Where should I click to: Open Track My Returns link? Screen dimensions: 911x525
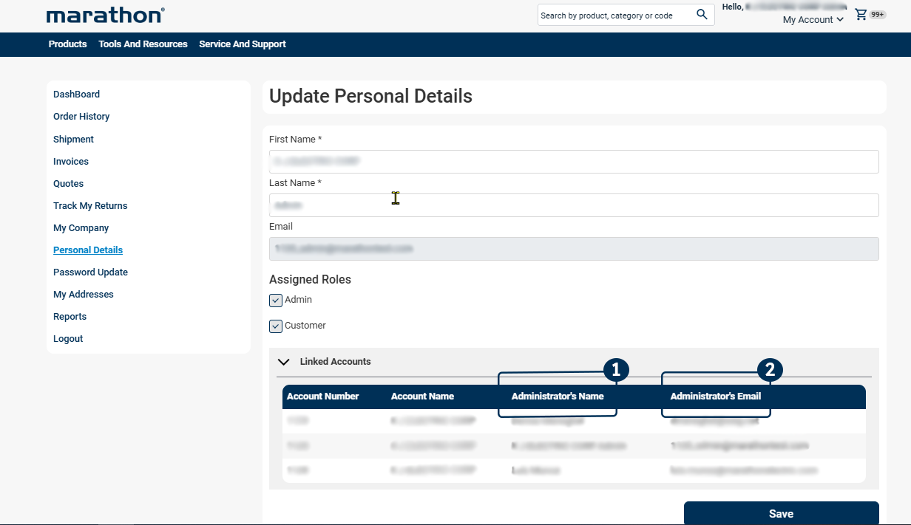pyautogui.click(x=90, y=206)
